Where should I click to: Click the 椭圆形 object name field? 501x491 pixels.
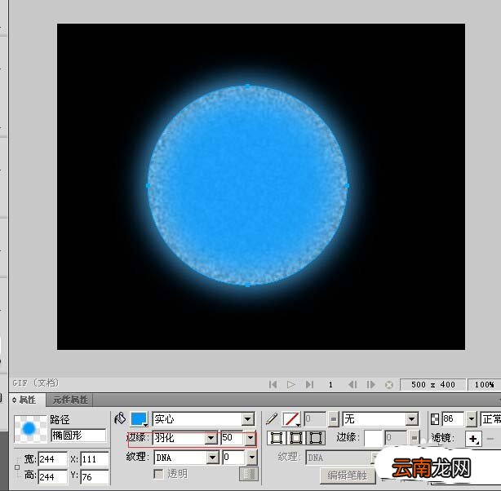(x=78, y=436)
